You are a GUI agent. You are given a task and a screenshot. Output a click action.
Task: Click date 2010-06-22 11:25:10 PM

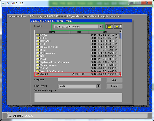click(x=104, y=35)
